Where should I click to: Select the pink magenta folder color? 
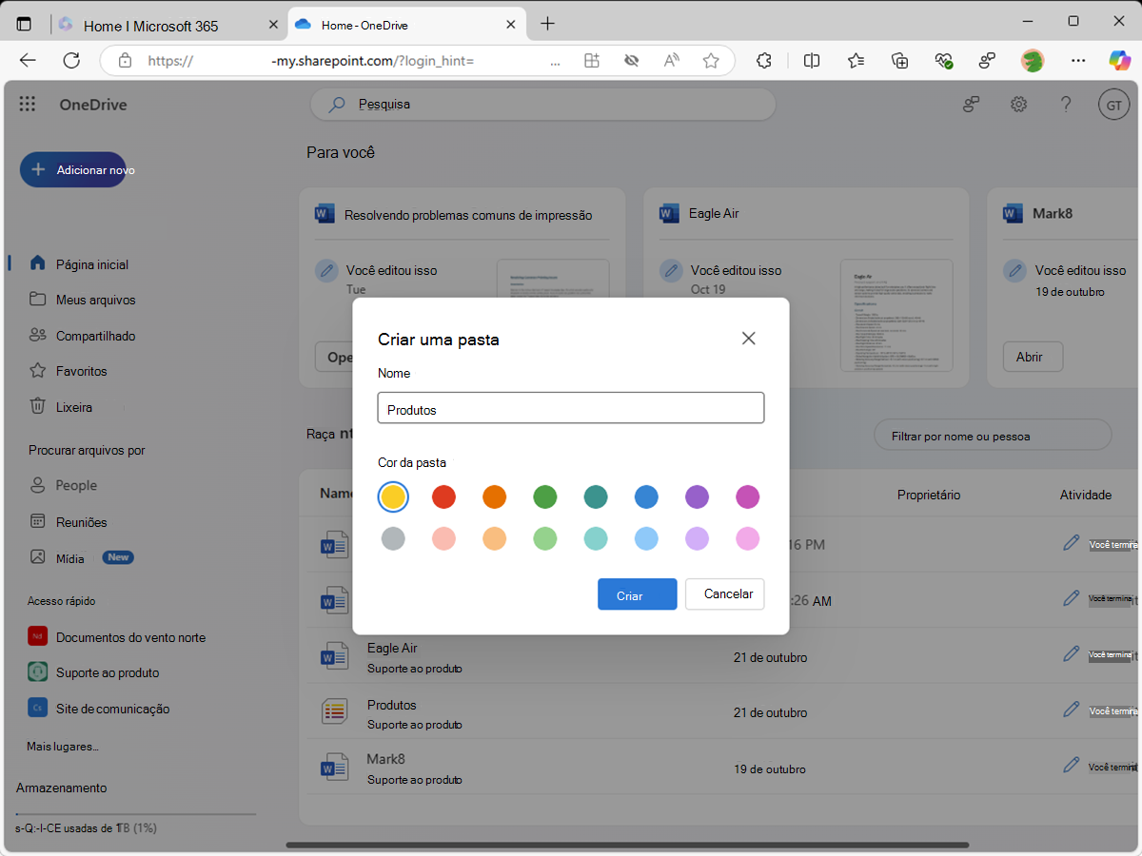tap(747, 496)
